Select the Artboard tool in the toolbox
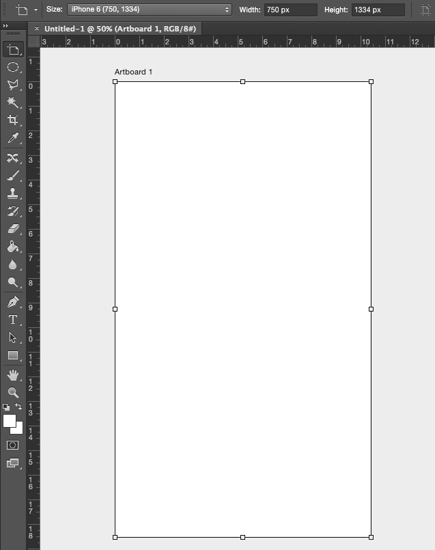Viewport: 435px width, 550px height. click(12, 50)
